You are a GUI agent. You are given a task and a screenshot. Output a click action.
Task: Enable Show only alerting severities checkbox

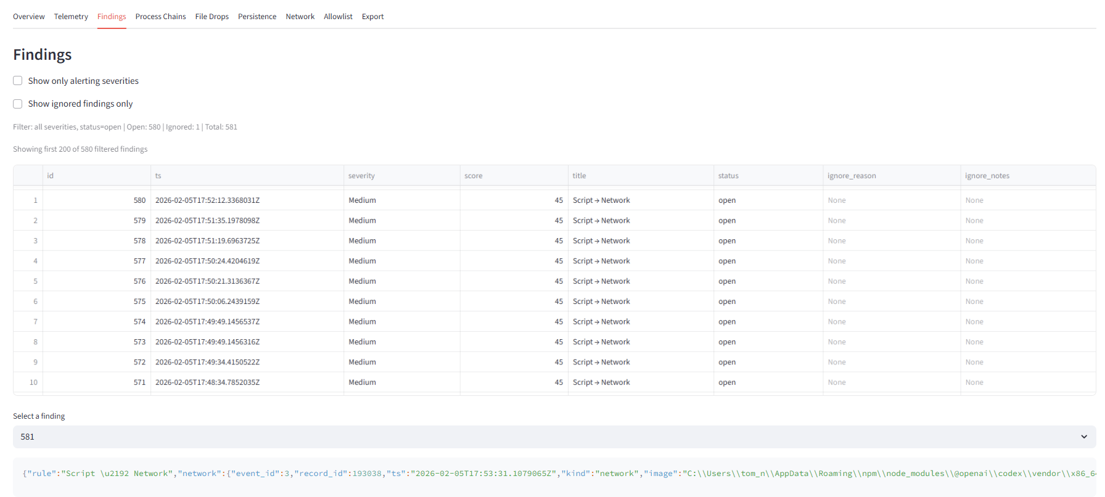pyautogui.click(x=18, y=81)
